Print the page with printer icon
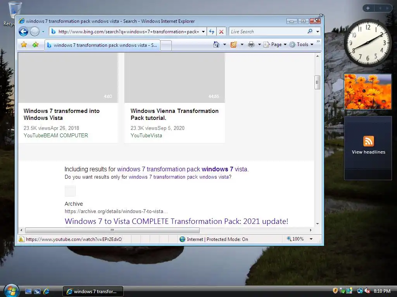 point(251,45)
